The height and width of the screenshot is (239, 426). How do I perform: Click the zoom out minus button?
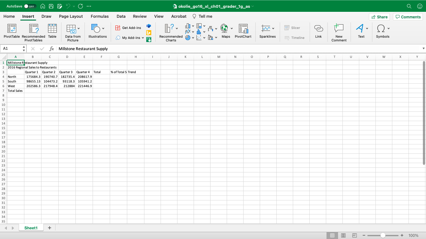pyautogui.click(x=364, y=236)
